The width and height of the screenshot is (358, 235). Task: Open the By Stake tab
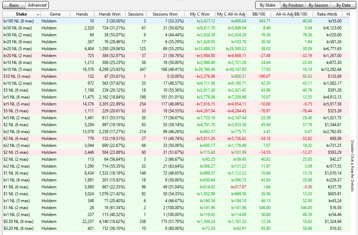click(x=268, y=5)
